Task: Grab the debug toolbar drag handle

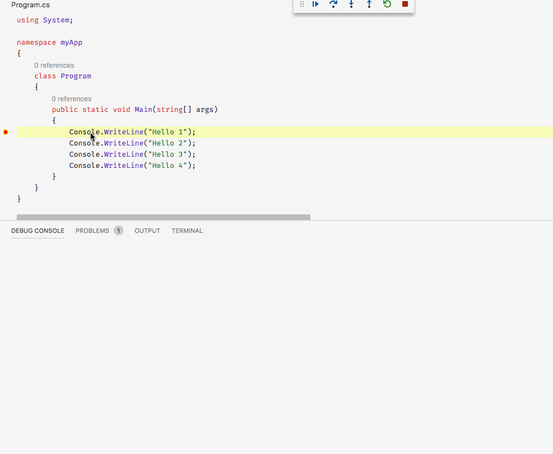Action: click(301, 4)
